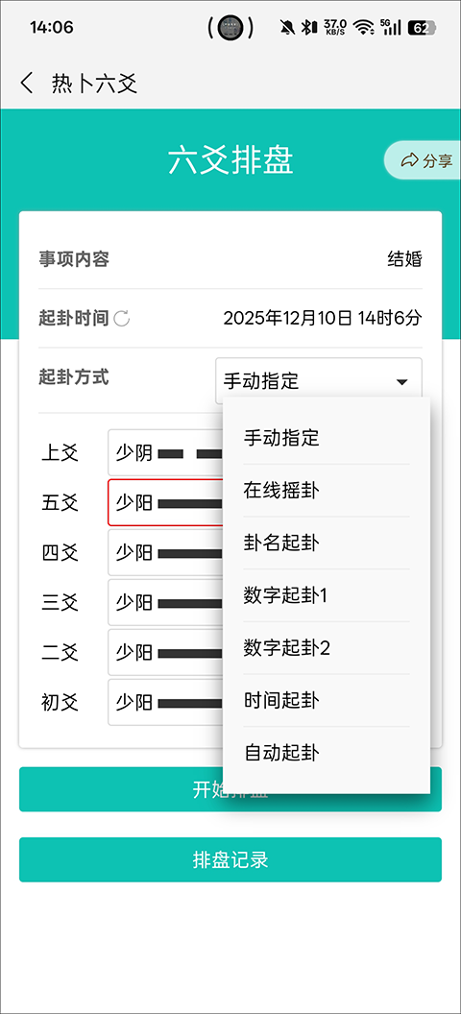Pick 自动起卦 option
461x1014 pixels.
click(x=327, y=754)
